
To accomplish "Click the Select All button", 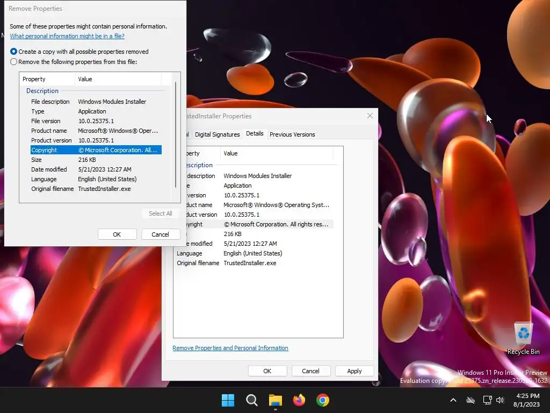I will [160, 213].
